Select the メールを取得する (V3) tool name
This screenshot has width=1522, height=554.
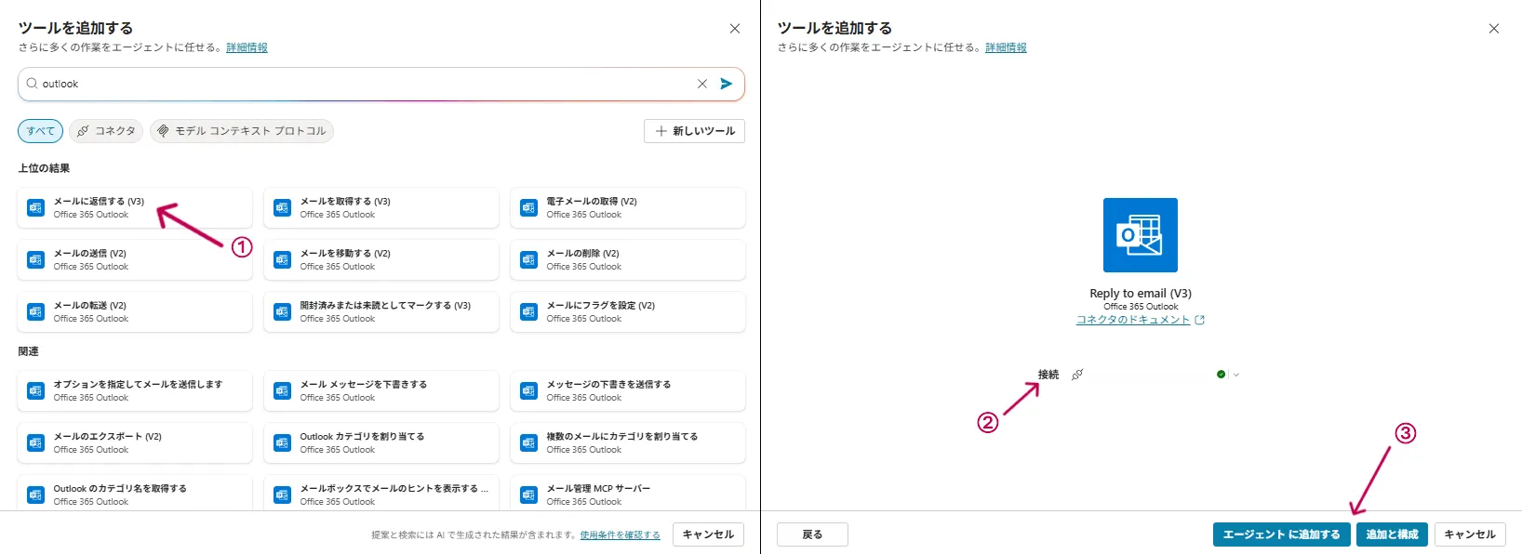[345, 202]
